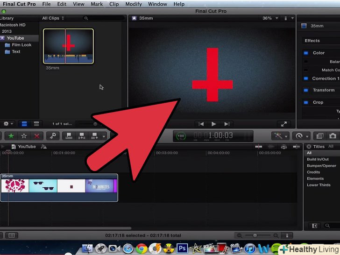
Task: Show the Effects browser overlapping squares icon
Action: point(320,136)
